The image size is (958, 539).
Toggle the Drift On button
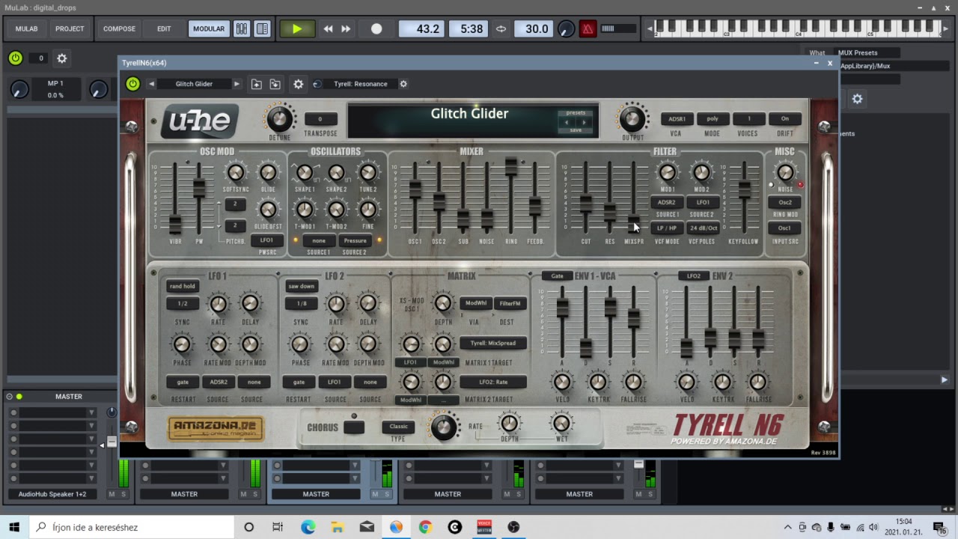click(x=784, y=119)
